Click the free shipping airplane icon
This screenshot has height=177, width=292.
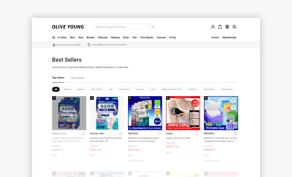click(x=54, y=45)
